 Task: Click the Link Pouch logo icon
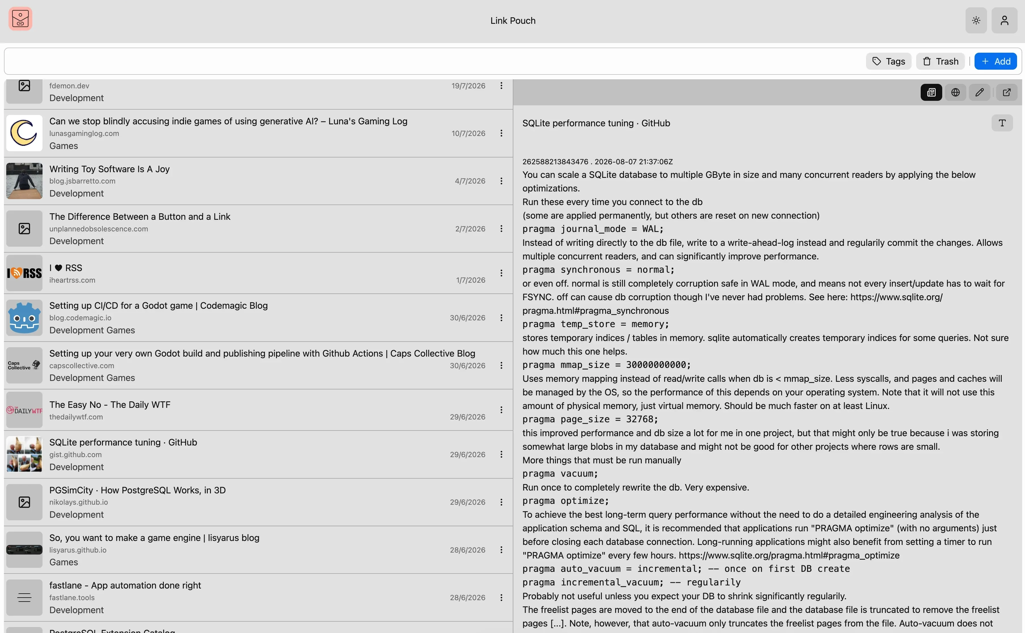point(20,19)
